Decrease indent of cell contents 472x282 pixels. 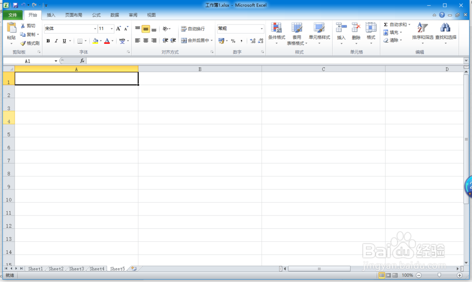click(x=165, y=41)
